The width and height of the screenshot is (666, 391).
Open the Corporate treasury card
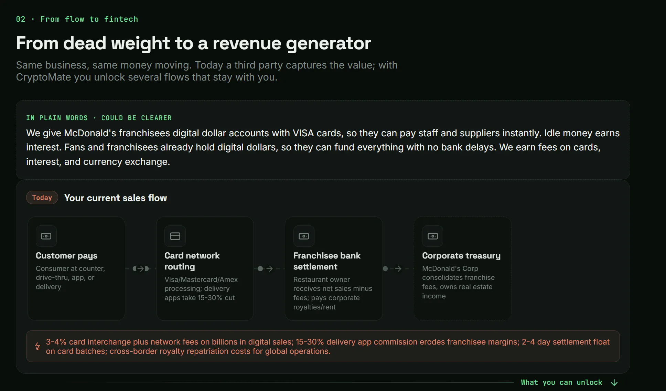(x=462, y=268)
